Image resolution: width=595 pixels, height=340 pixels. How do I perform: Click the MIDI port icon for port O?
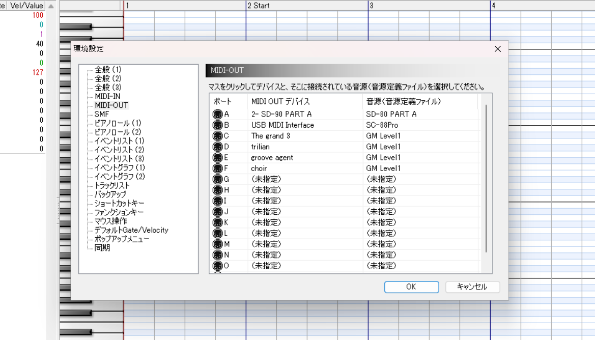[217, 266]
